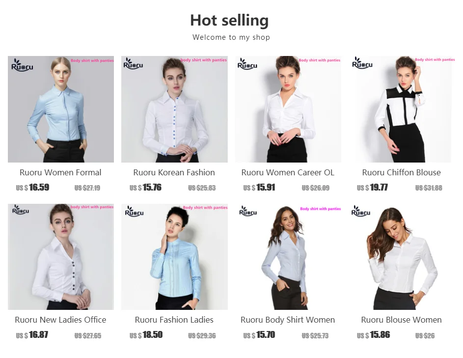Image resolution: width=463 pixels, height=358 pixels.
Task: Open the light blue formal shirt product image
Action: click(61, 109)
